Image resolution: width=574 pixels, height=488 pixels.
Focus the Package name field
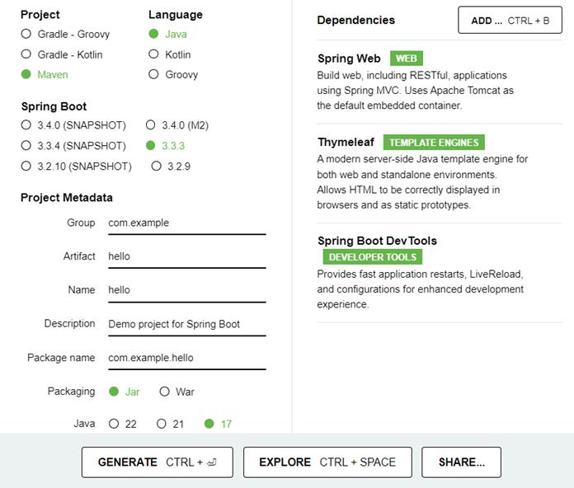[x=187, y=358]
